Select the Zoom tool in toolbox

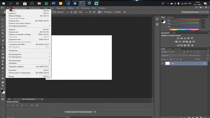[3, 86]
